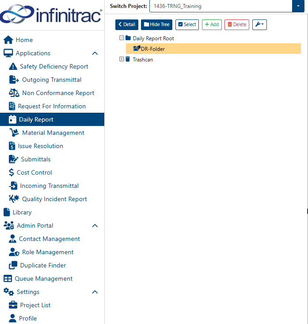Click the Non Conformance Report scales icon
Screen dimensions: 308x324
14,93
